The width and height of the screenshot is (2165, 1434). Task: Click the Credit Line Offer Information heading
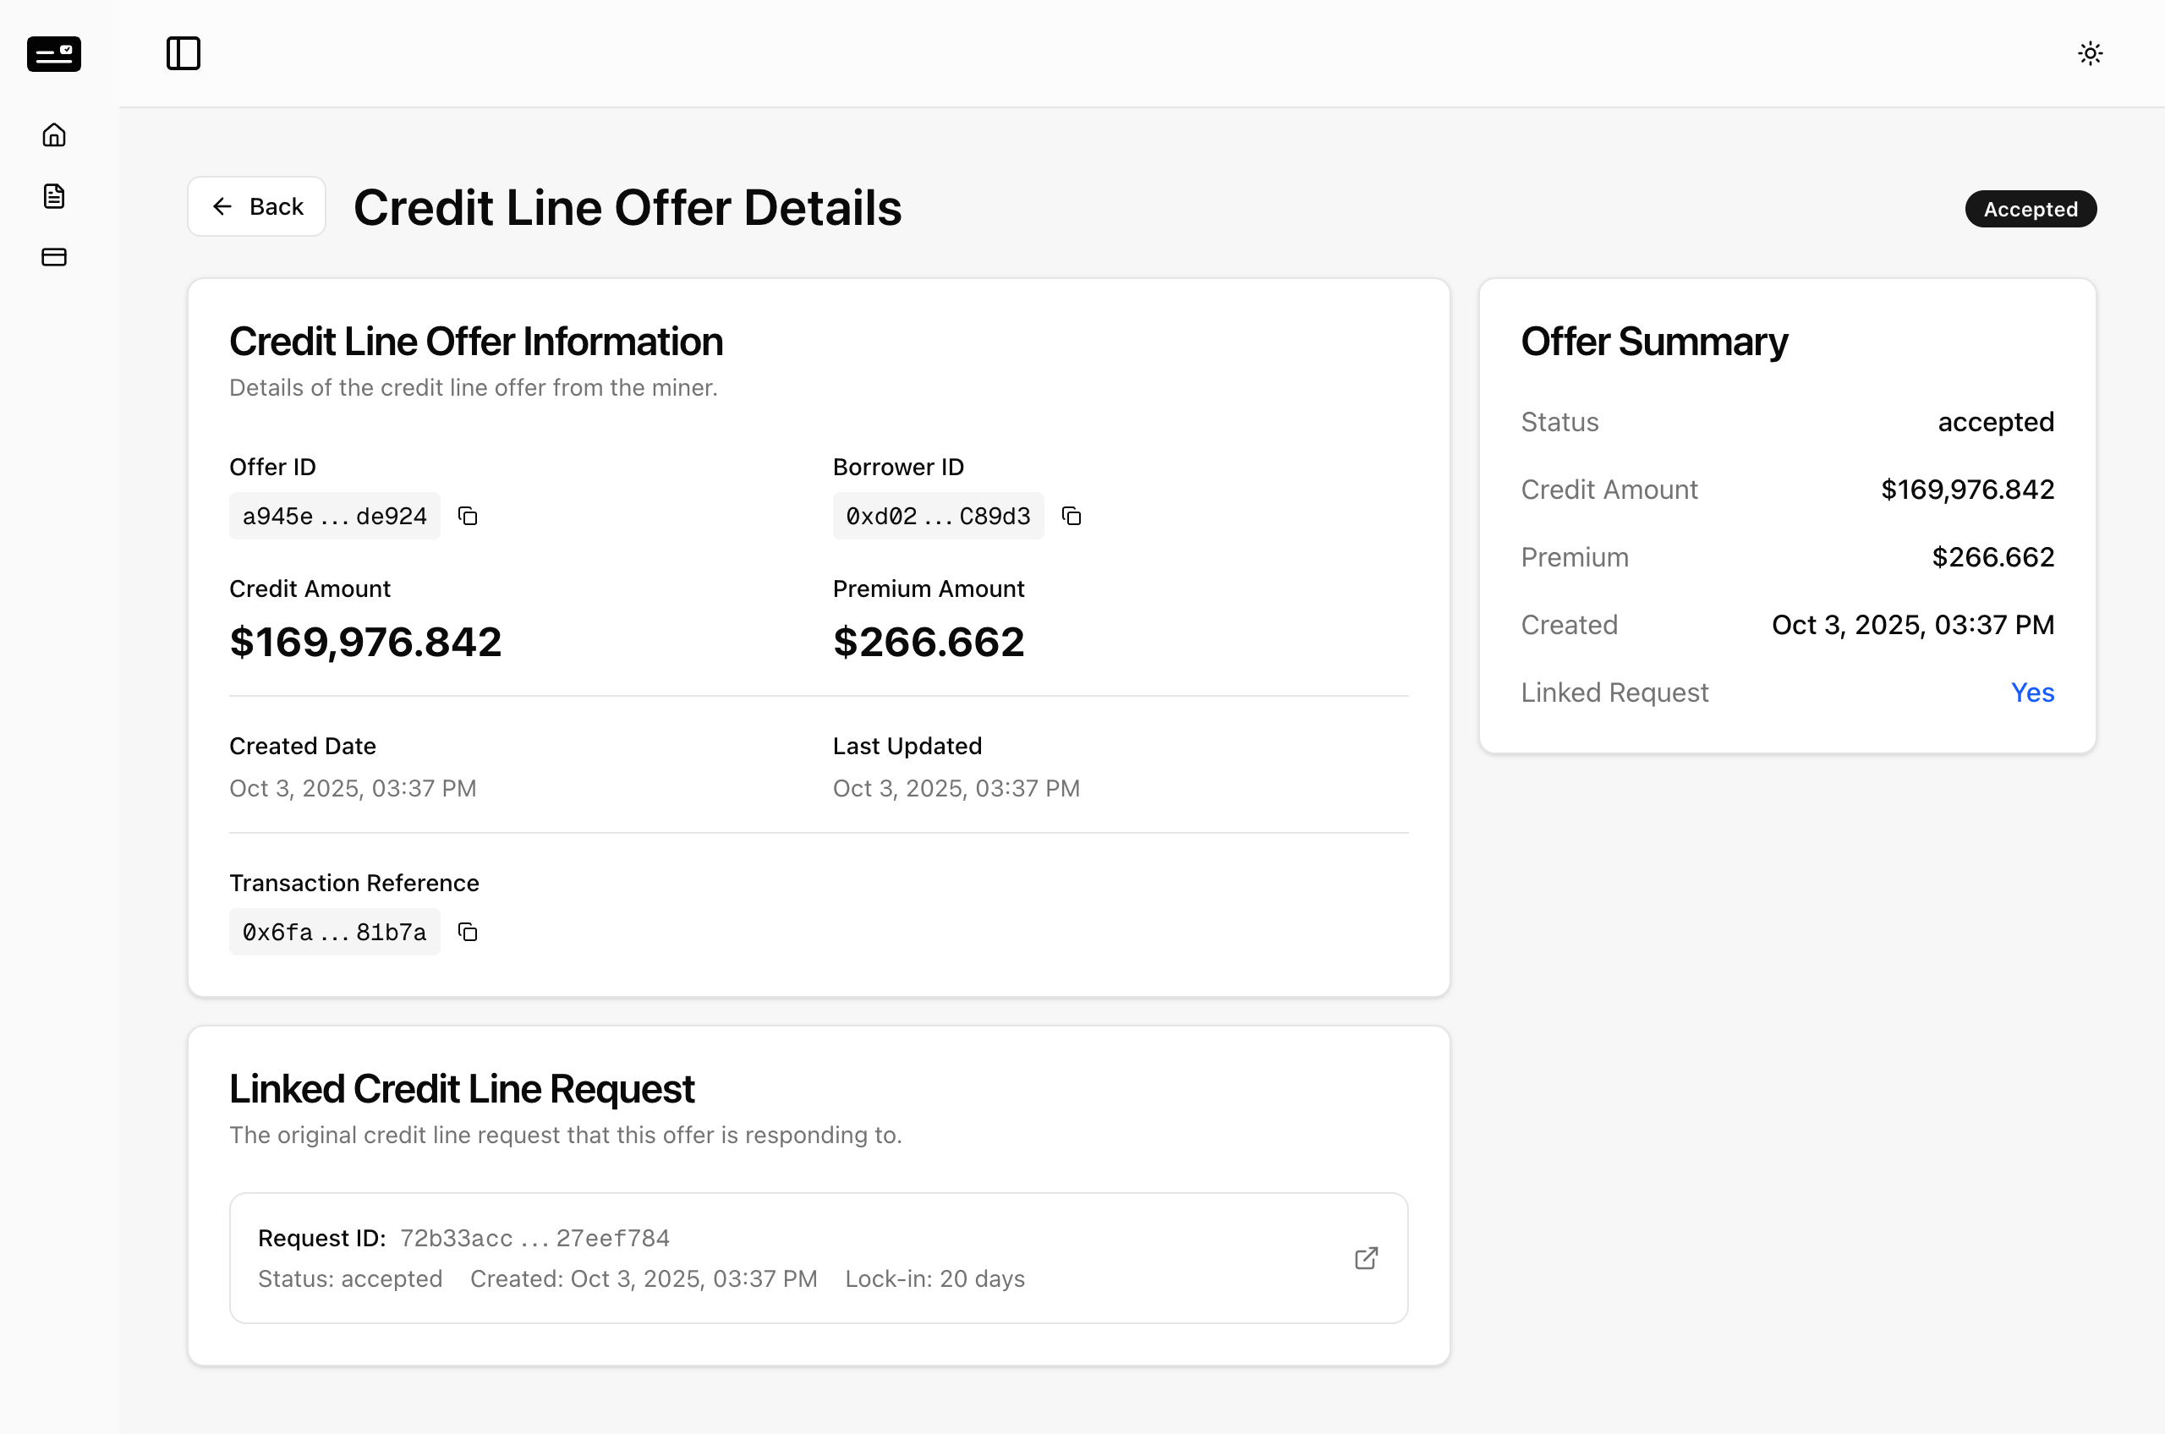(x=475, y=341)
